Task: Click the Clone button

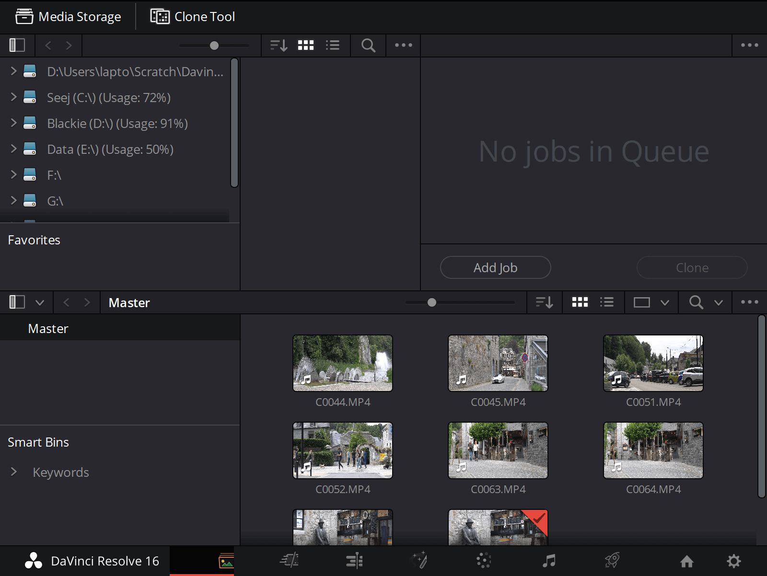Action: (x=692, y=267)
